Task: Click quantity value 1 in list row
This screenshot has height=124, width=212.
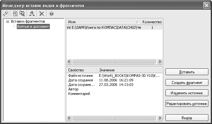Action: pos(152,27)
